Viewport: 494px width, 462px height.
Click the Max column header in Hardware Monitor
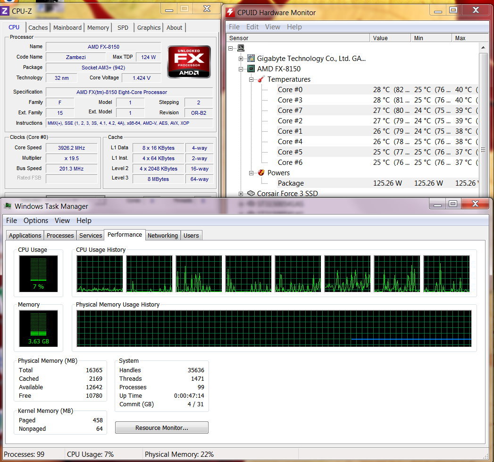pyautogui.click(x=470, y=38)
